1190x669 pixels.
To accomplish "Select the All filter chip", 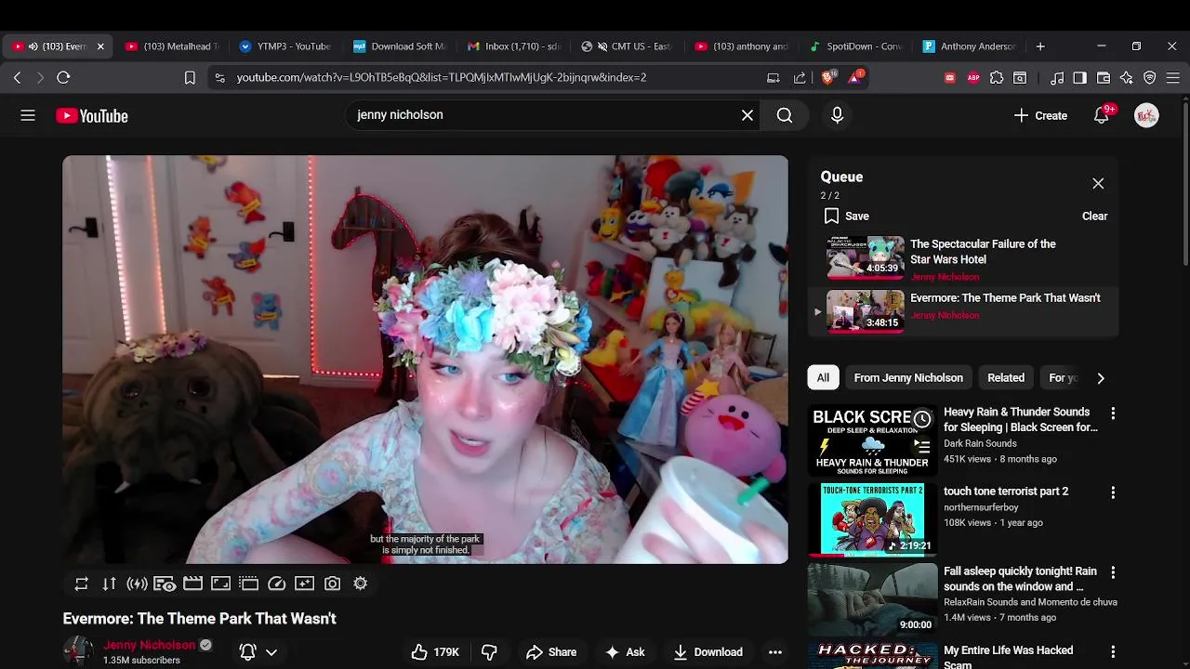I will pos(823,378).
